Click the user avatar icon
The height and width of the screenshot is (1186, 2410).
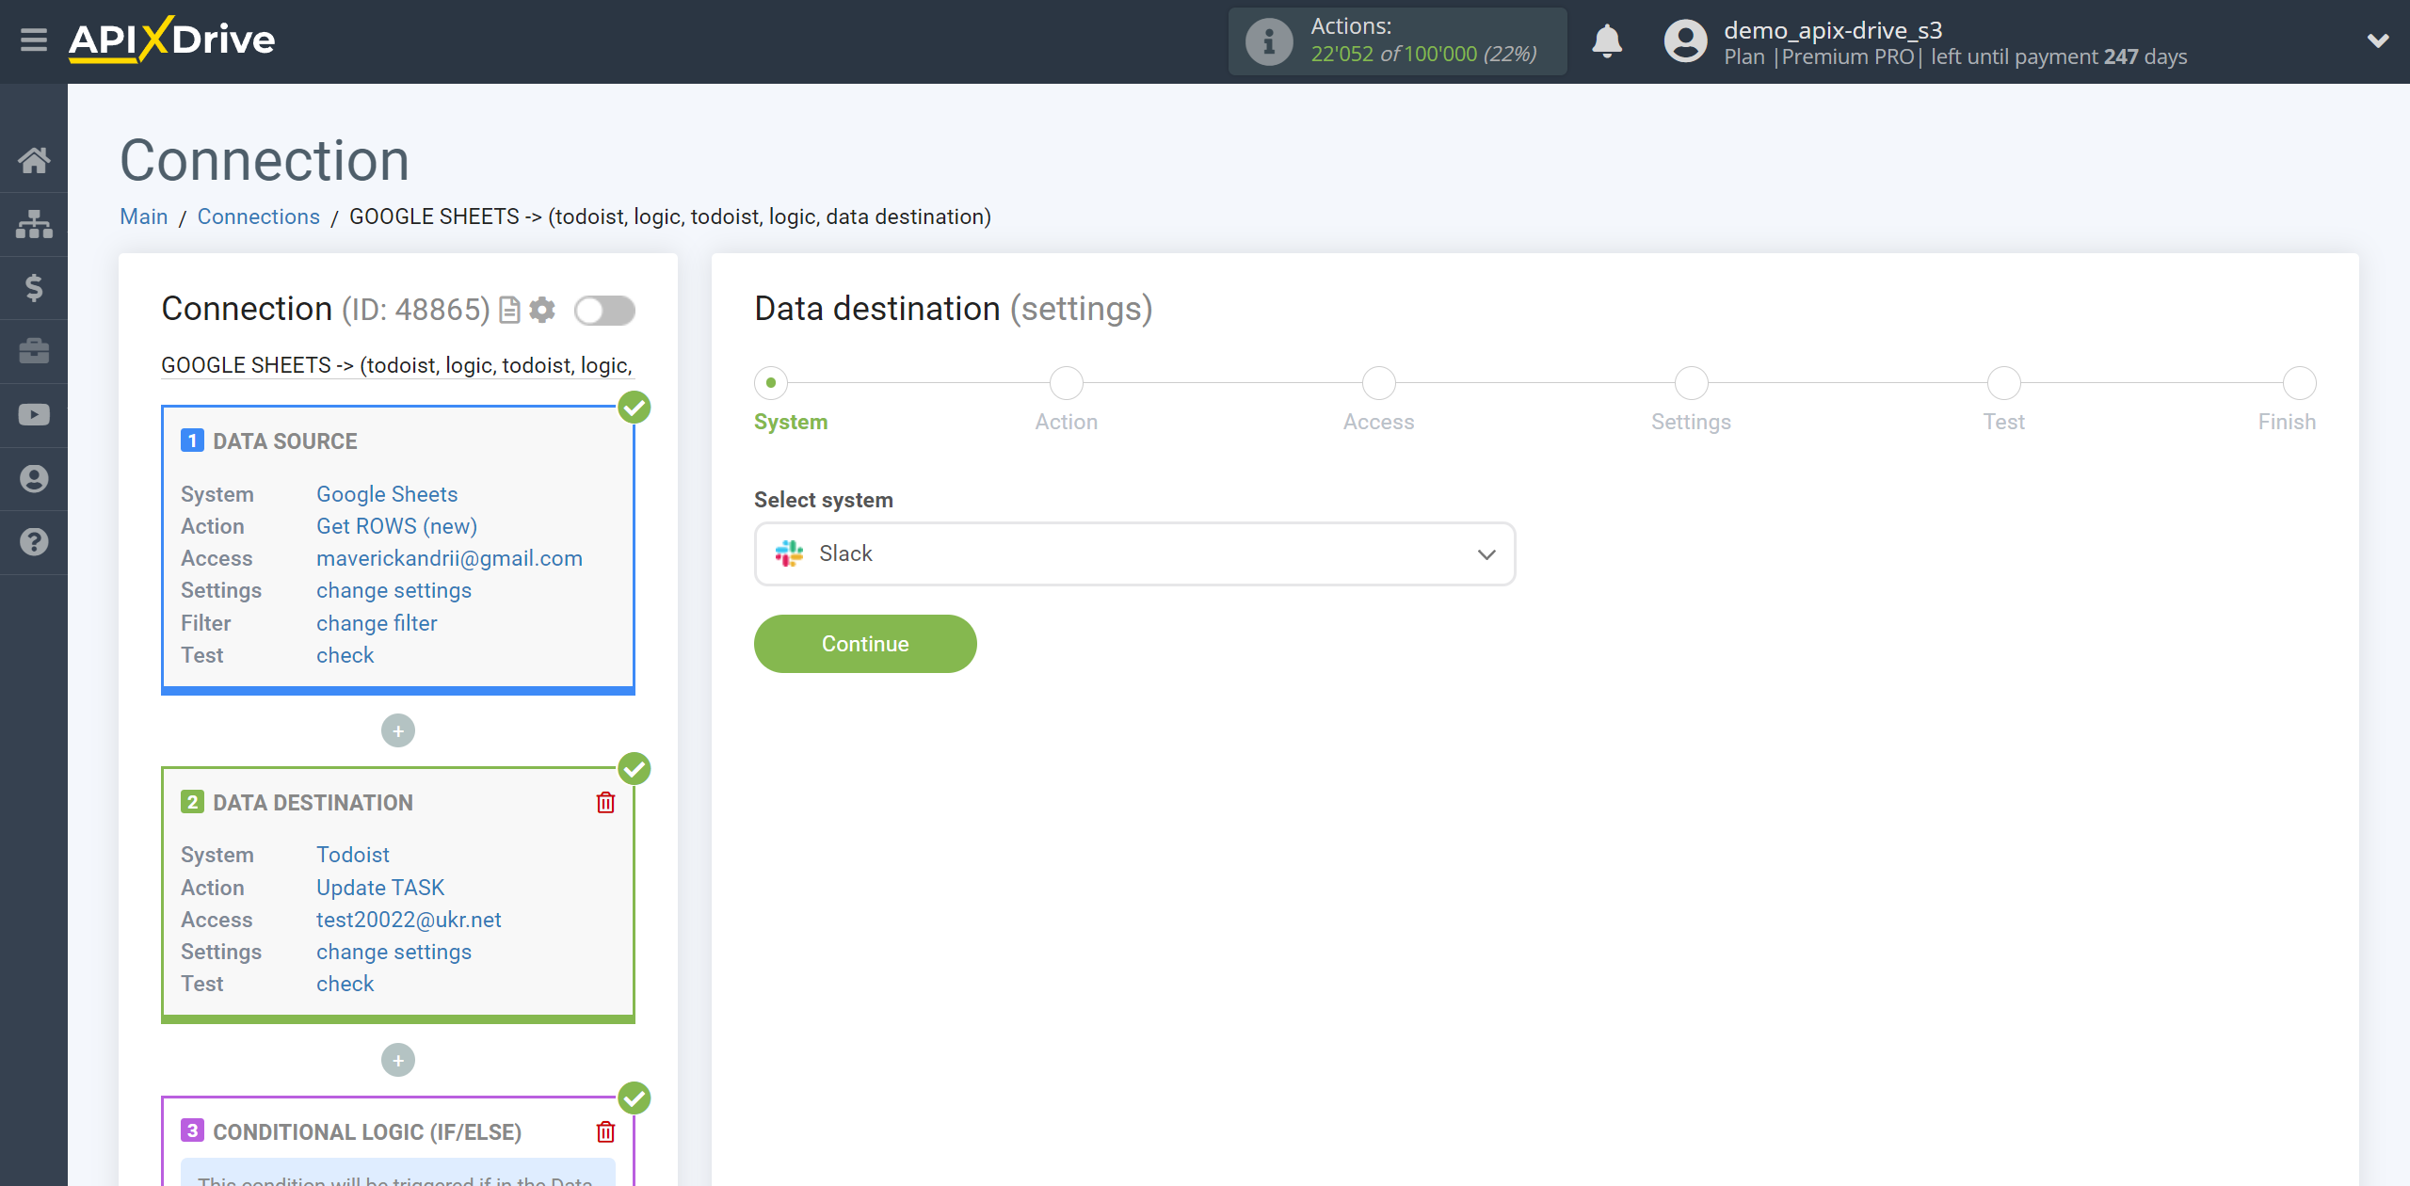tap(1685, 41)
